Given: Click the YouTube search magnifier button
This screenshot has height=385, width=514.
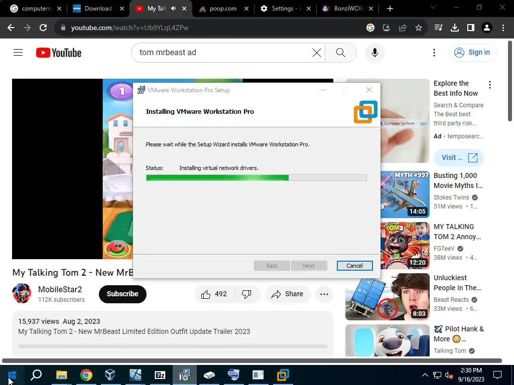Looking at the screenshot, I should click(341, 52).
